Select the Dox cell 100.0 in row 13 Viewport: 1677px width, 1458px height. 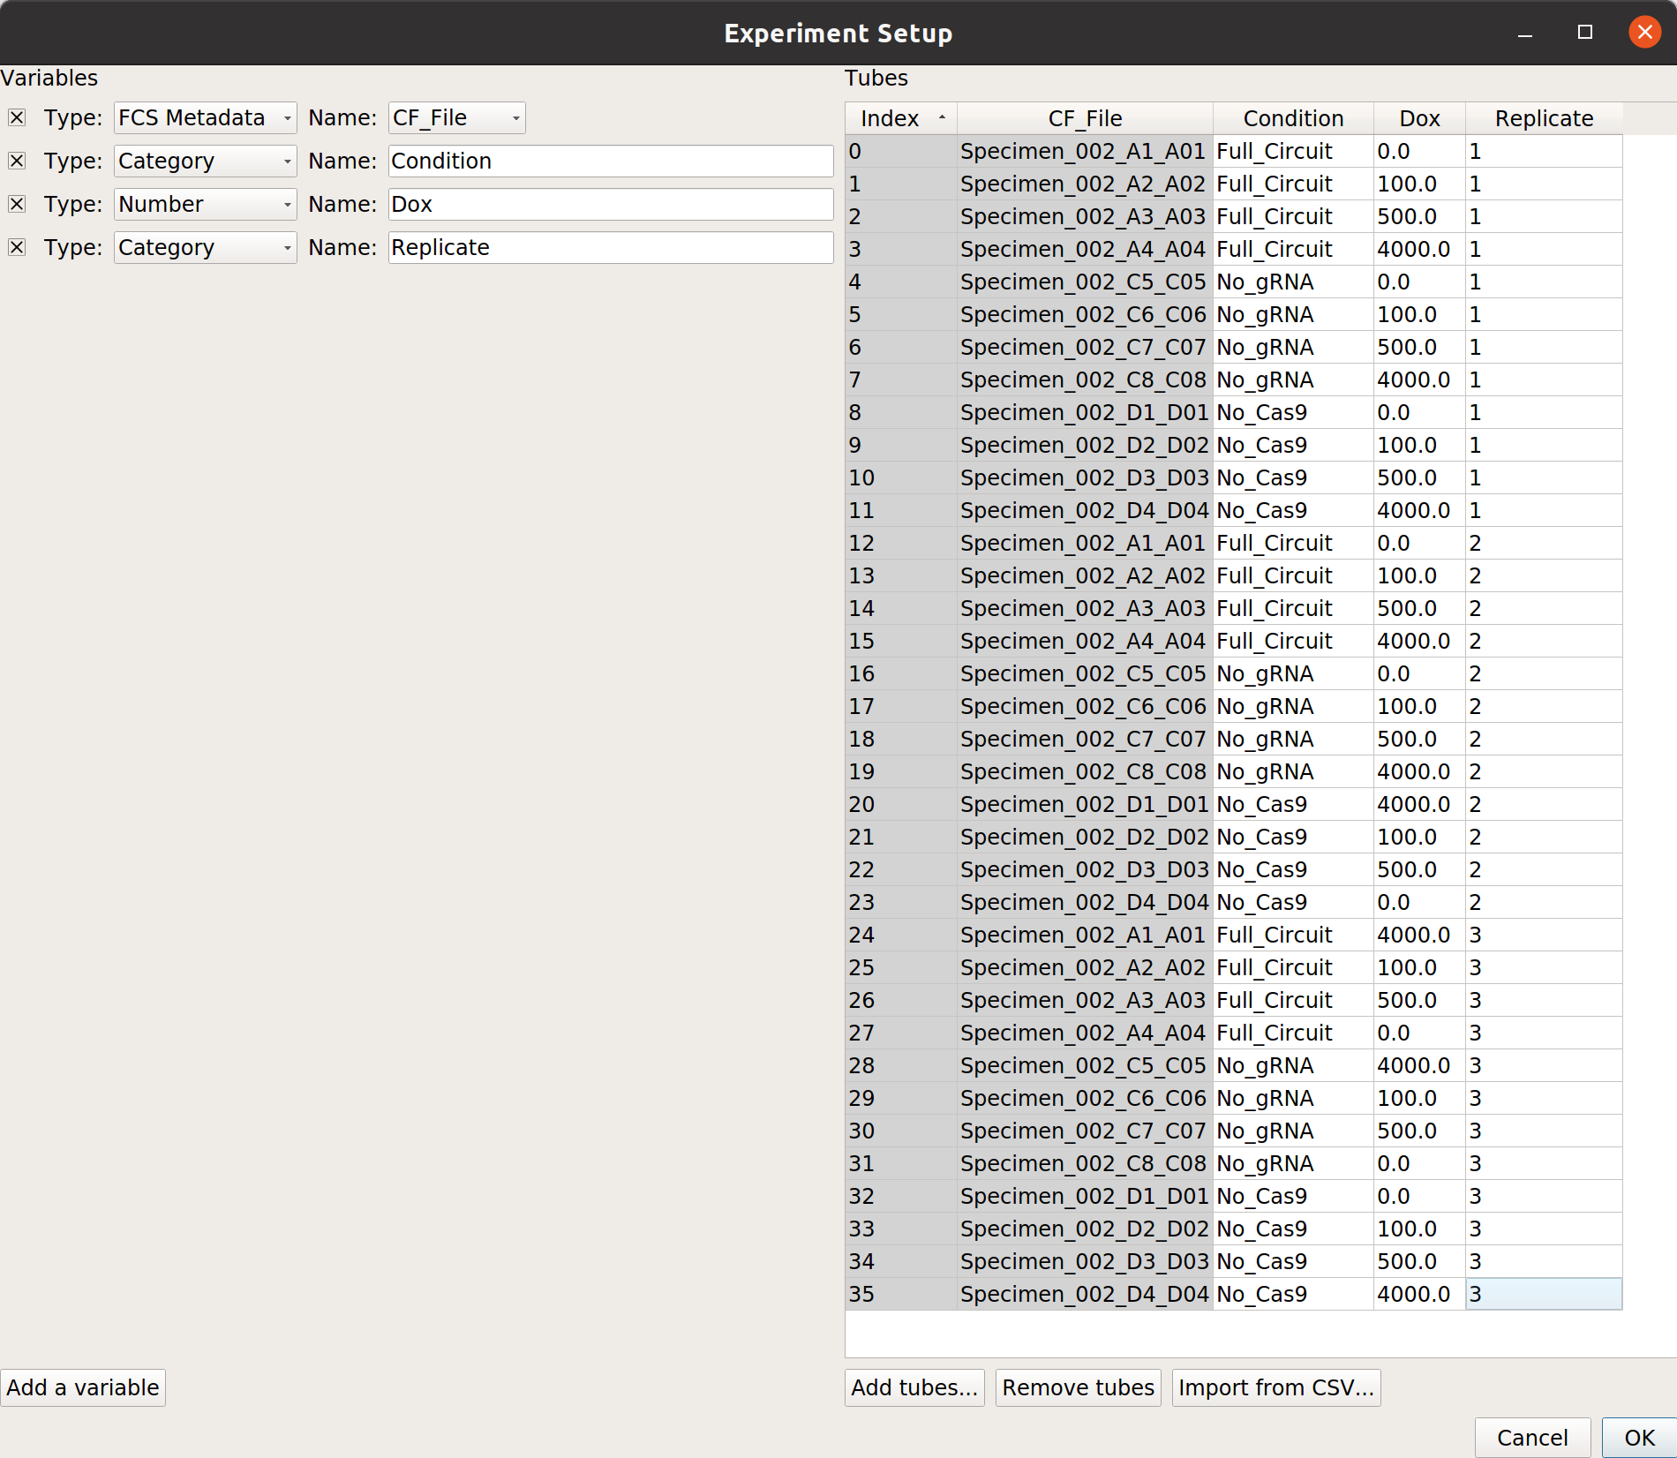(x=1419, y=575)
